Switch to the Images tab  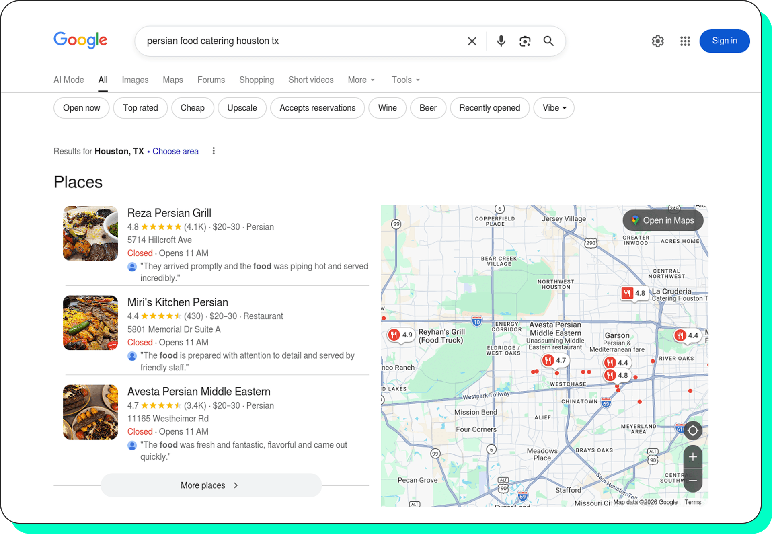tap(135, 80)
